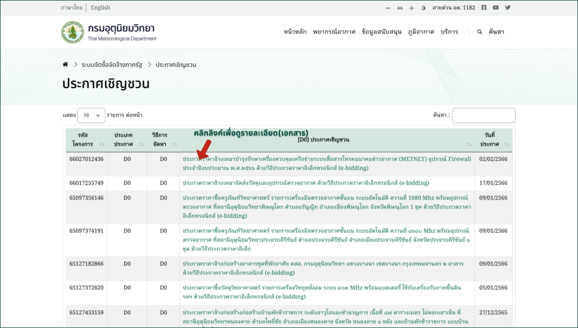The height and width of the screenshot is (328, 578).
Task: Open the Facebook page icon
Action: (483, 7)
